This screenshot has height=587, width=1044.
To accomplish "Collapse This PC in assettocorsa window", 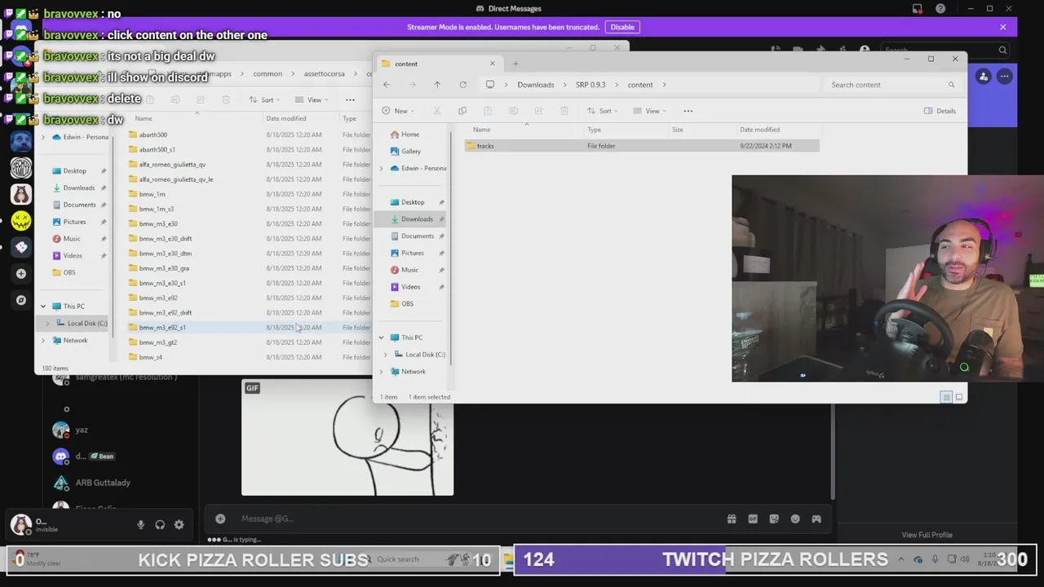I will pos(43,307).
